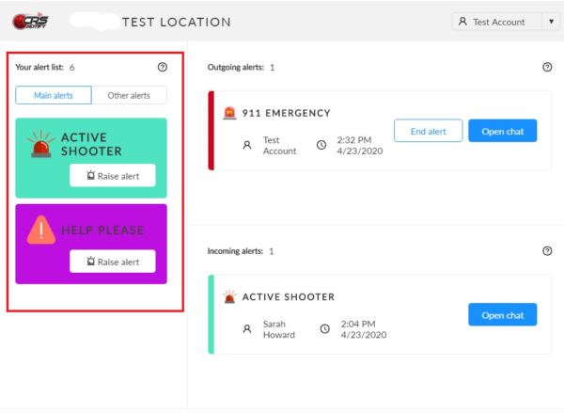Click the user icon beside Test Account in 911 alert

[246, 145]
